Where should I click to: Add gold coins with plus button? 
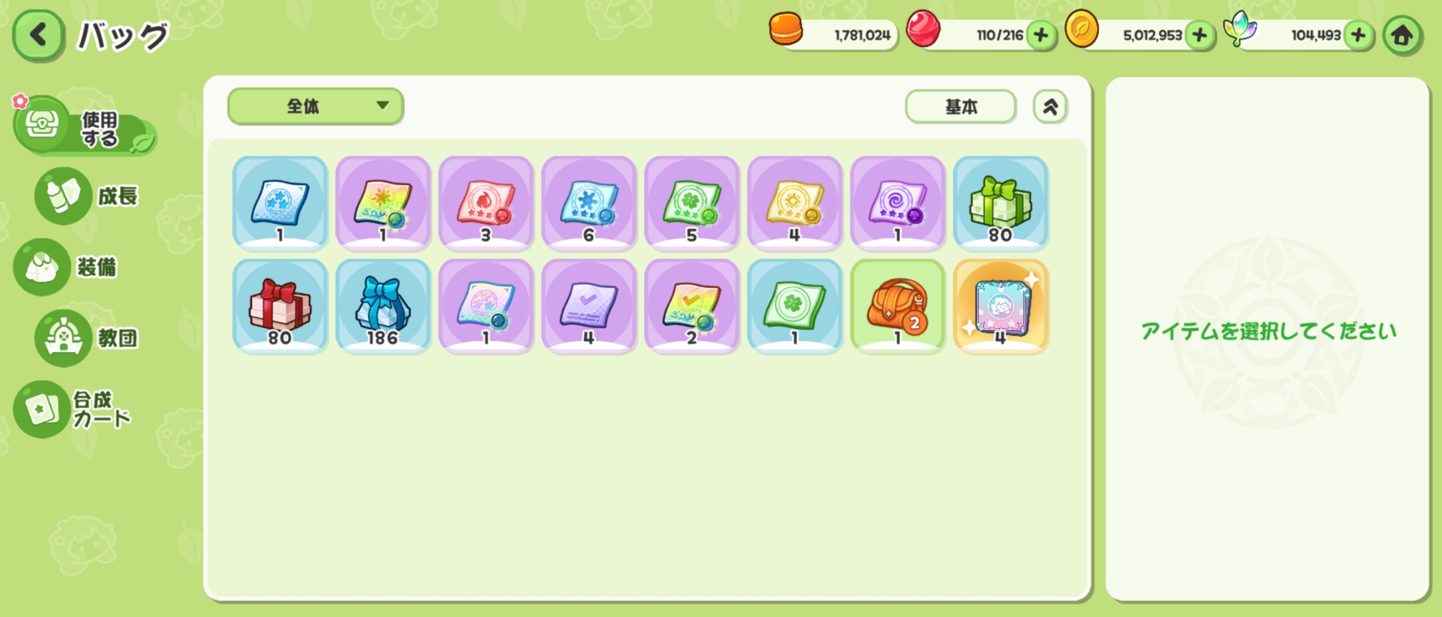coord(1199,35)
